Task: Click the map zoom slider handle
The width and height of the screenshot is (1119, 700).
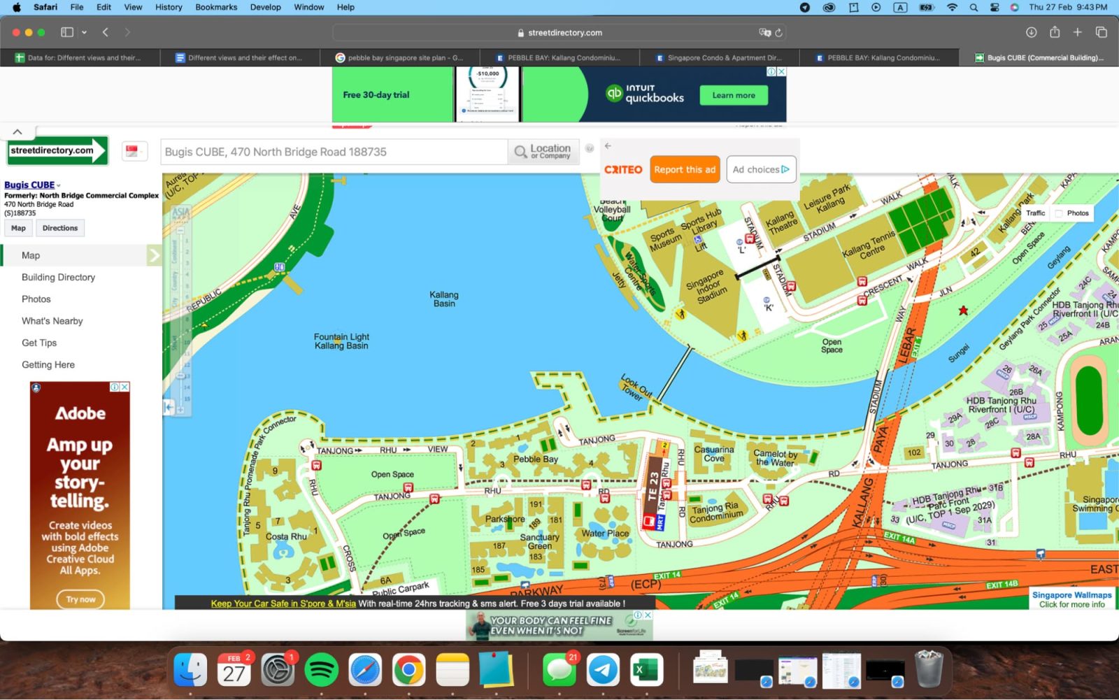Action: pos(180,376)
